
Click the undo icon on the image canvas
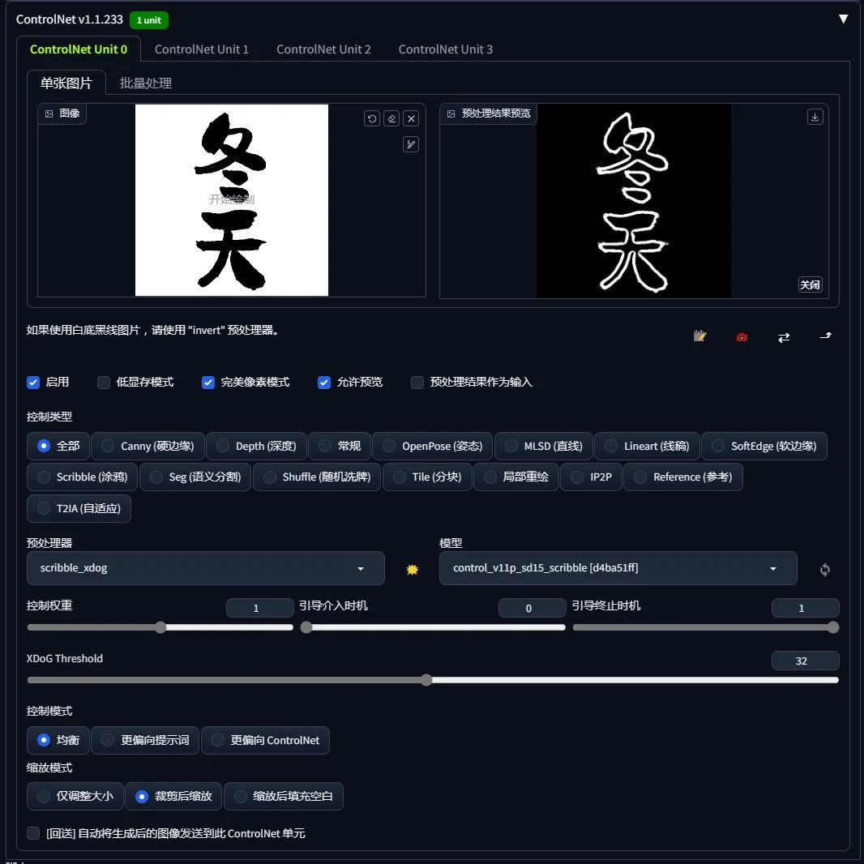click(372, 118)
